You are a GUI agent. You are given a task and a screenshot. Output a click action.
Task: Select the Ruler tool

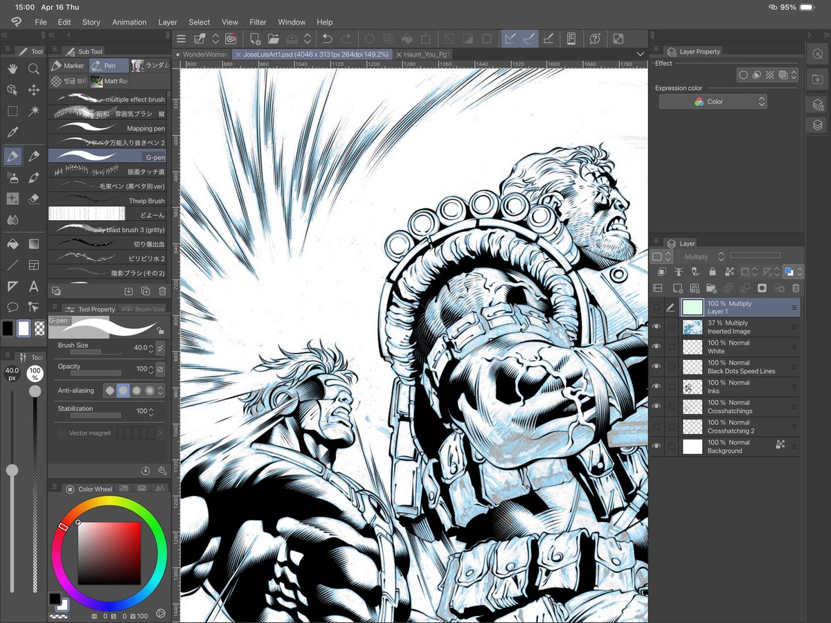pyautogui.click(x=12, y=286)
